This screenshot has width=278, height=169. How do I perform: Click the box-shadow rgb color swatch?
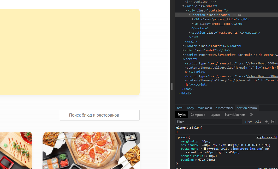tap(229, 145)
